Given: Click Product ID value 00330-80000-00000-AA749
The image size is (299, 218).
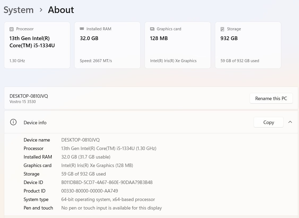Looking at the screenshot, I should click(89, 191).
